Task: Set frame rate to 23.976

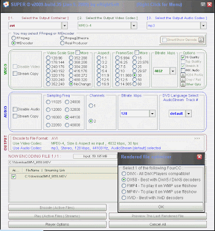Action: 134,62
